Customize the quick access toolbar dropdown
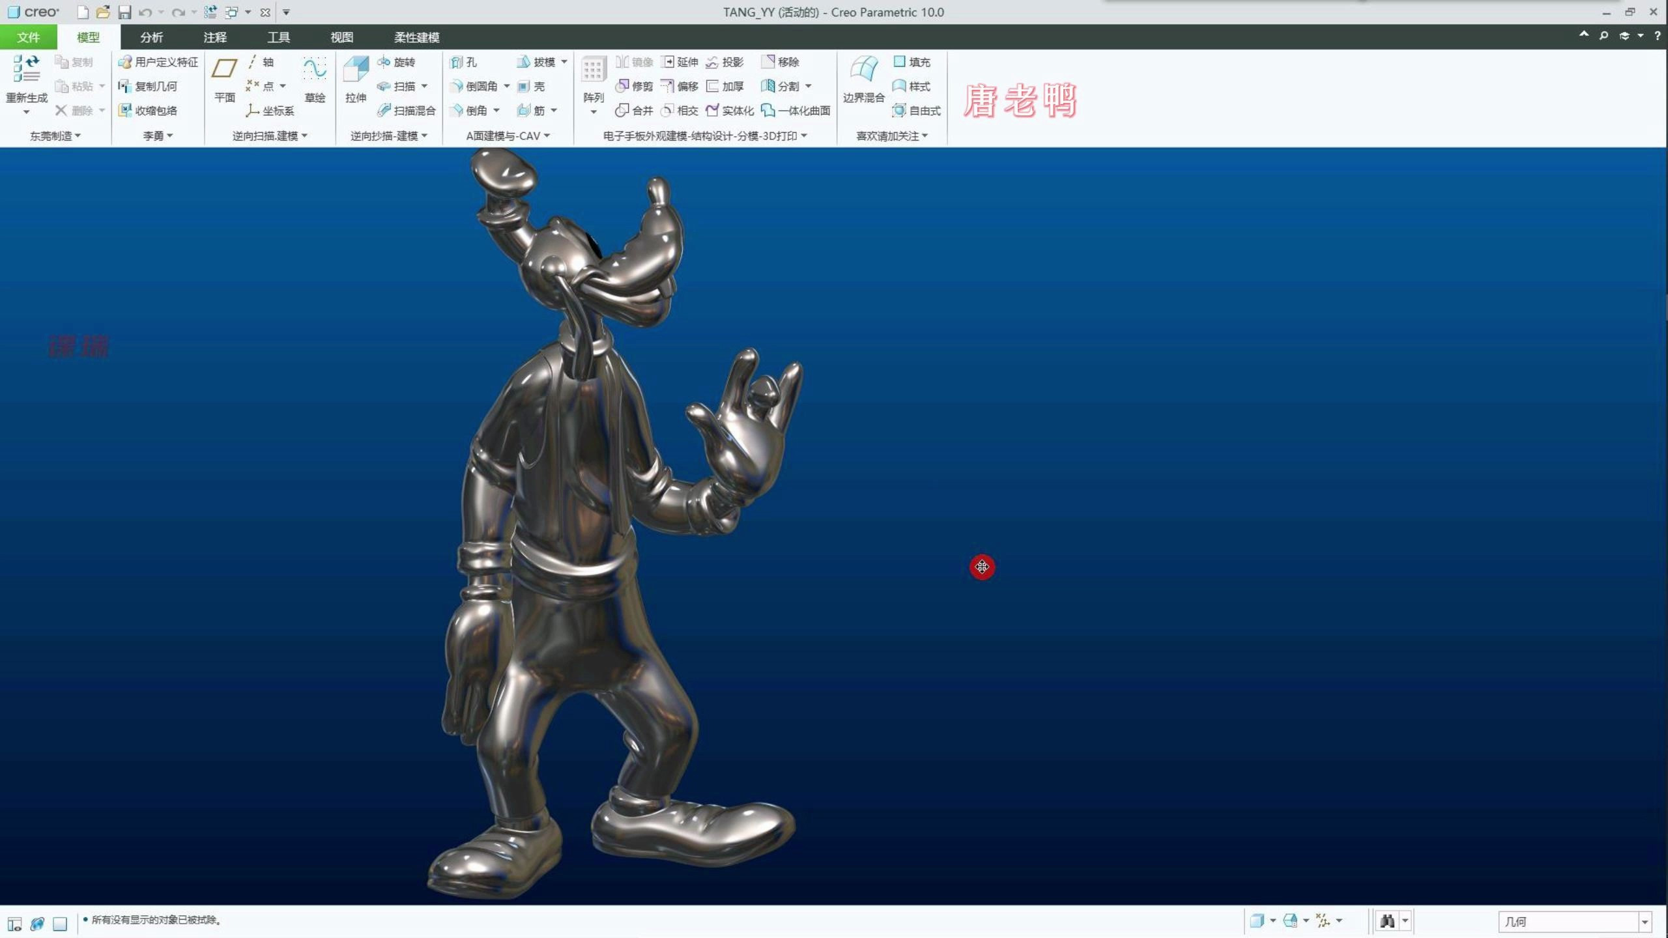1668x938 pixels. pos(286,12)
